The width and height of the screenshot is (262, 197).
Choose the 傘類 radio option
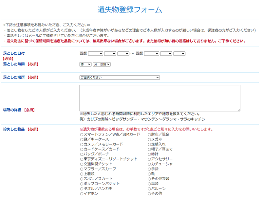pyautogui.click(x=149, y=184)
